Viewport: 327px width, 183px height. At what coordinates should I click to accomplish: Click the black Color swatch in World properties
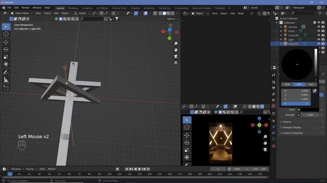click(x=310, y=110)
